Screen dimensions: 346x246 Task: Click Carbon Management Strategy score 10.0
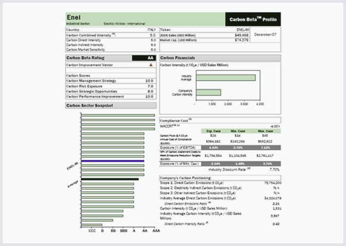(149, 81)
